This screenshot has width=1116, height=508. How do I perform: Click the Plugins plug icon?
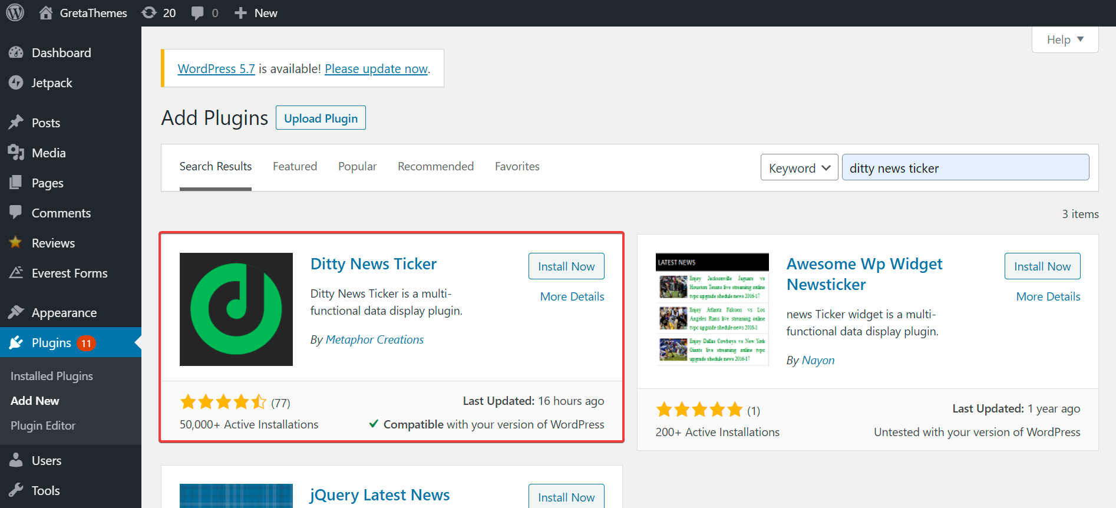click(16, 342)
